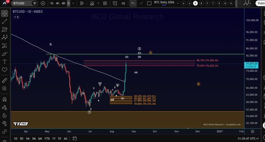Toggle magnet mode

click(5, 99)
